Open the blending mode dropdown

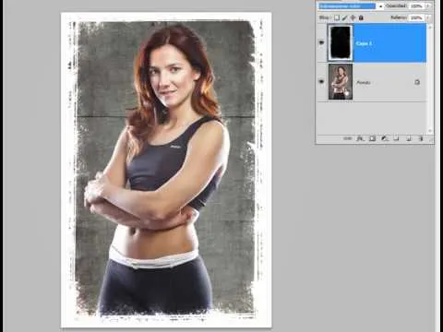pyautogui.click(x=351, y=6)
